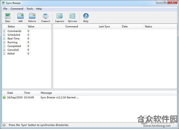Click the icon beside Commands row
179x129 pixels.
pyautogui.click(x=4, y=31)
